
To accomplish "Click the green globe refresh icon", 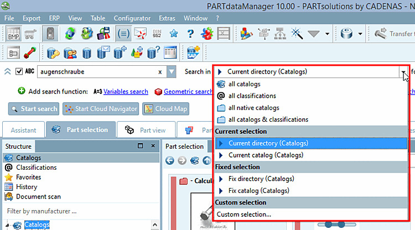I will point(70,34).
